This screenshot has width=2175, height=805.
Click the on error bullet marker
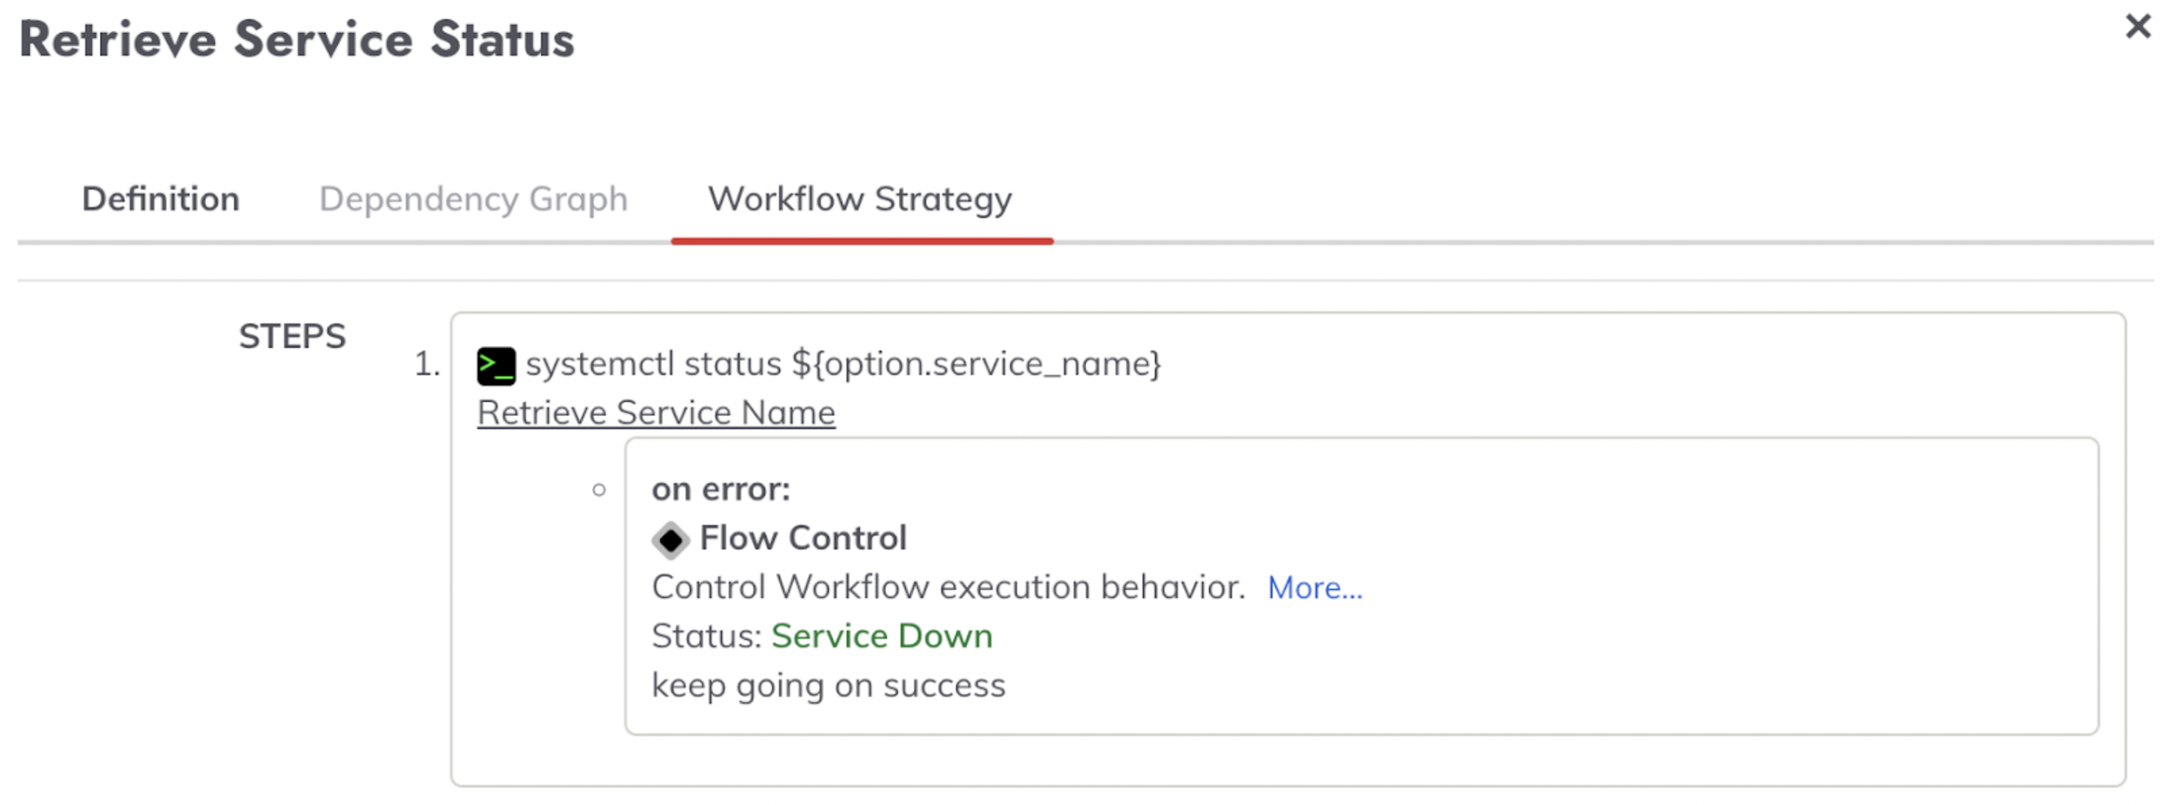[x=599, y=490]
